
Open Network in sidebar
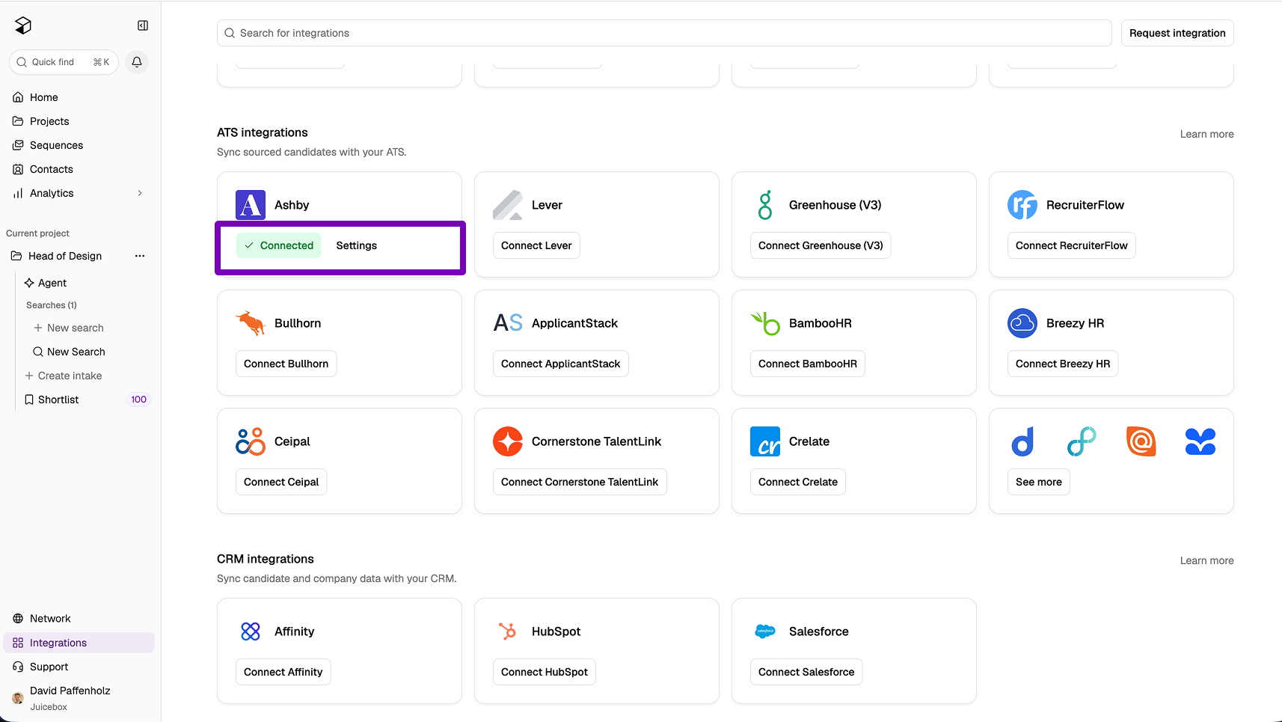coord(80,619)
